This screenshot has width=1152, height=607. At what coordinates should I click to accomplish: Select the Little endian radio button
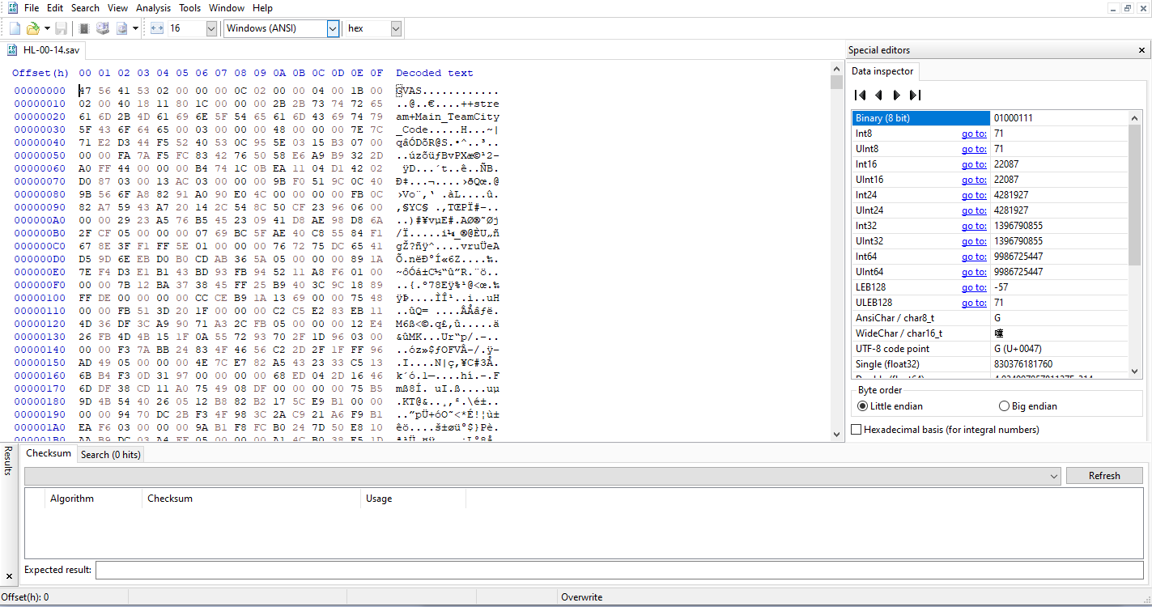click(891, 406)
